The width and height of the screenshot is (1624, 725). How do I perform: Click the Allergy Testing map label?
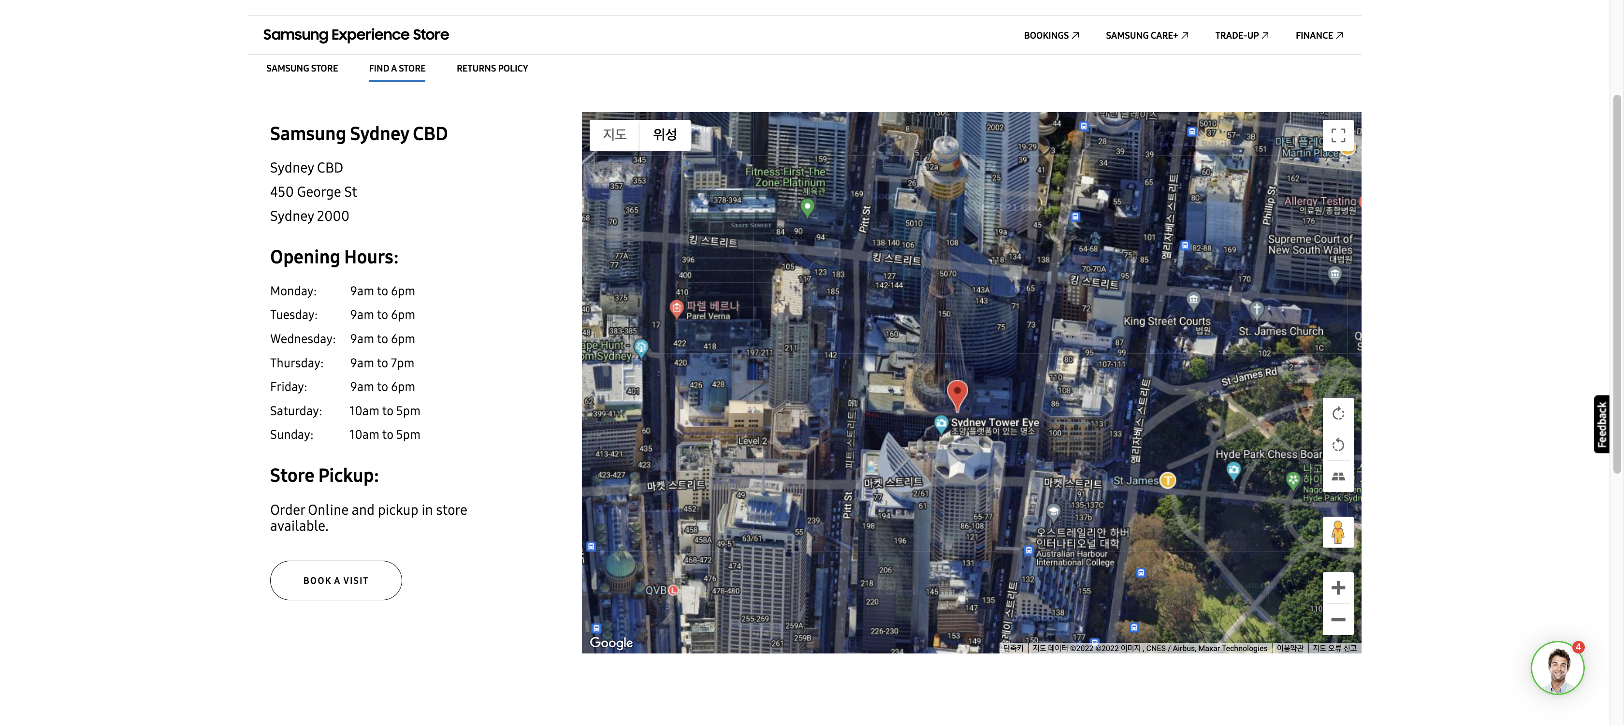[x=1319, y=201]
